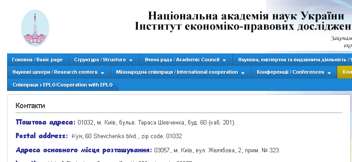Expand Conferences dropdown arrow

pyautogui.click(x=329, y=73)
